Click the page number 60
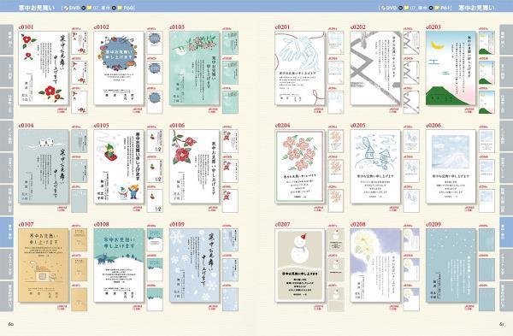 (x=10, y=324)
